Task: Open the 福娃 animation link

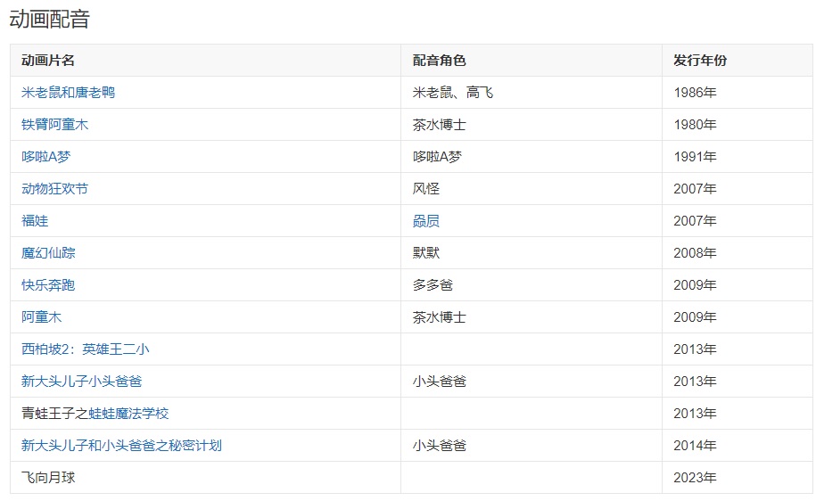Action: click(x=35, y=221)
